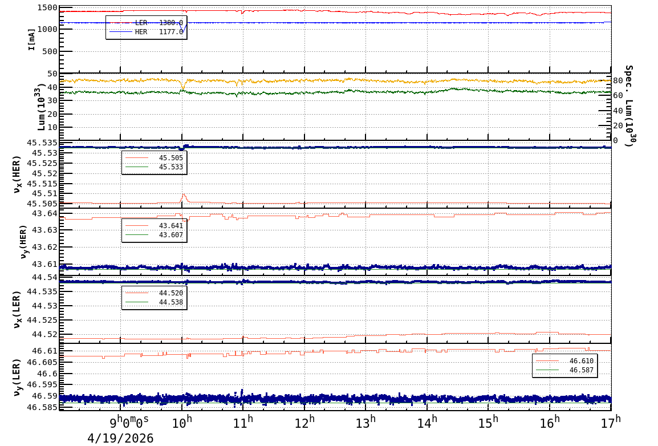Select legend value 44.538
The image size is (658, 446).
pos(171,302)
